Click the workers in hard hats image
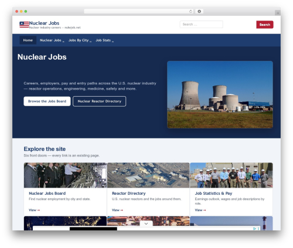Screen dimensions: 293x248 [231, 175]
